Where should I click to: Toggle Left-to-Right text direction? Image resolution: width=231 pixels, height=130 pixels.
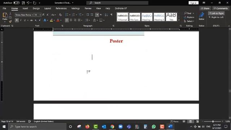[x=216, y=13]
